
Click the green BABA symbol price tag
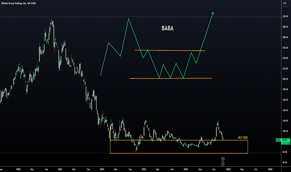(279, 140)
